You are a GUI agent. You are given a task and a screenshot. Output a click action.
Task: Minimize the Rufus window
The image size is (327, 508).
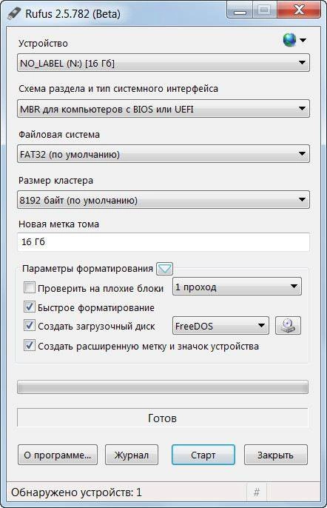pos(240,10)
